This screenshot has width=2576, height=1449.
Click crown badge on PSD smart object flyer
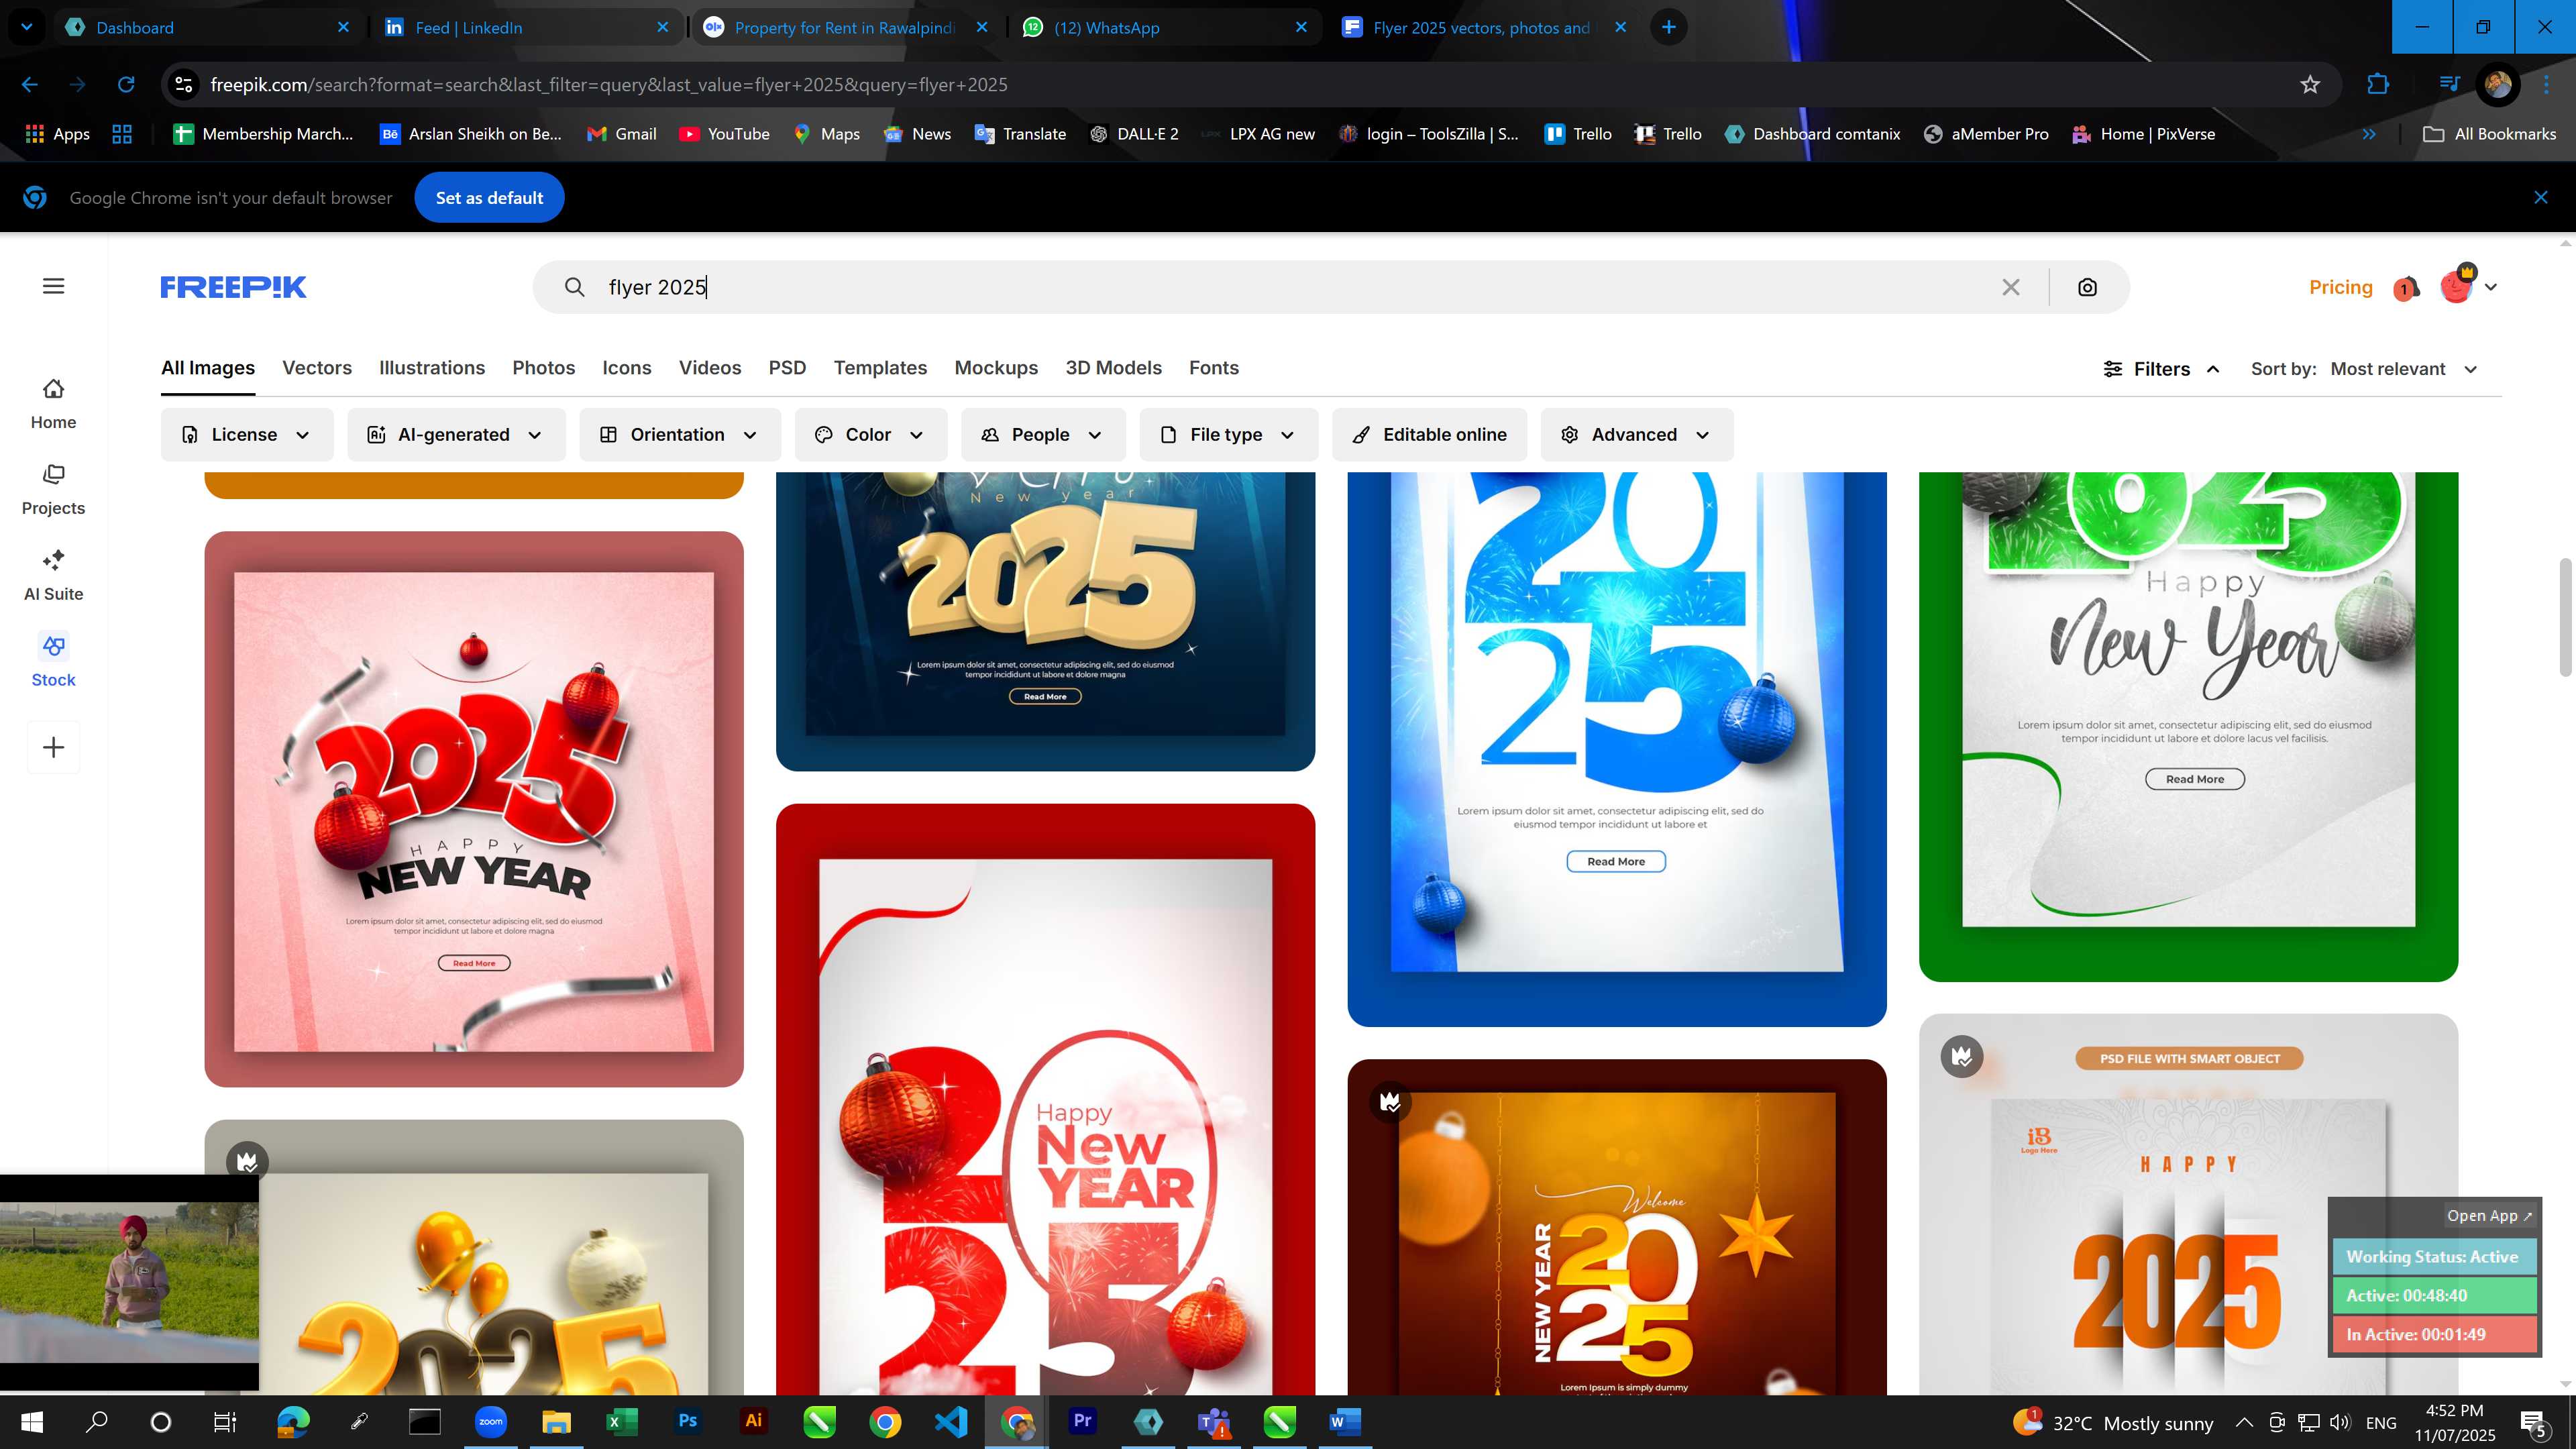coord(1962,1056)
